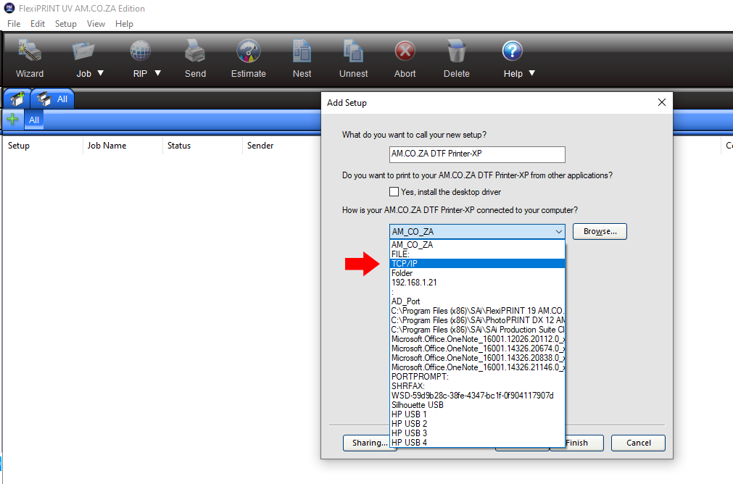Open the Setup menu
This screenshot has height=484, width=733.
coord(65,24)
